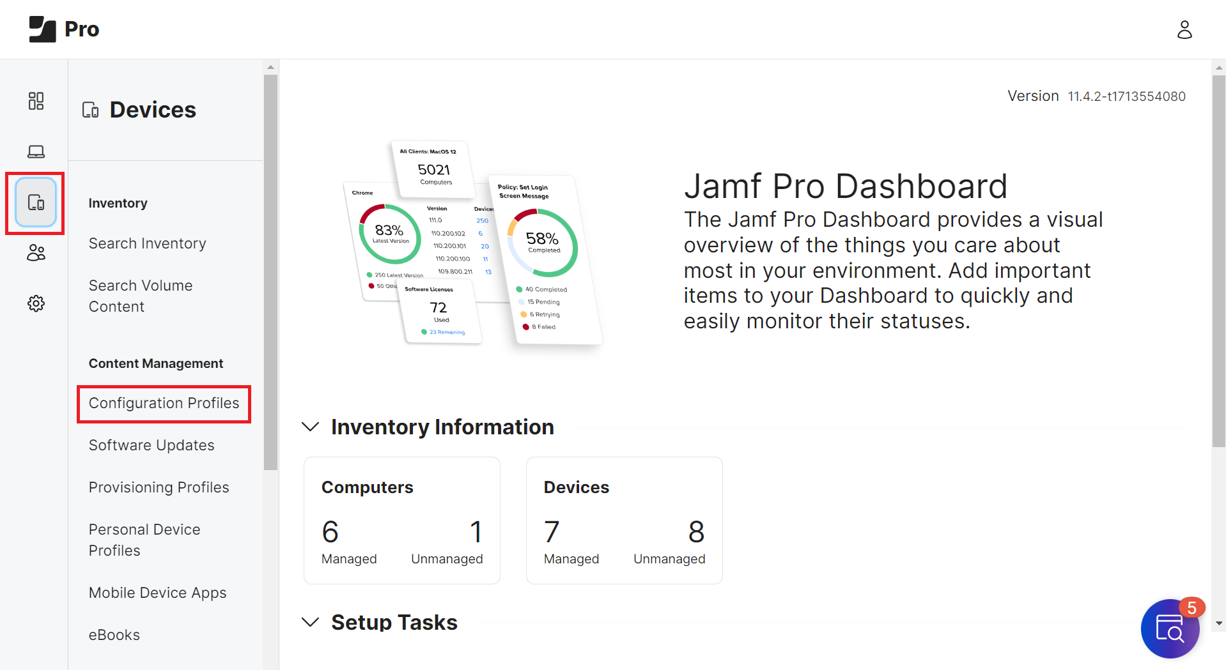
Task: Open Search Inventory
Action: tap(147, 243)
